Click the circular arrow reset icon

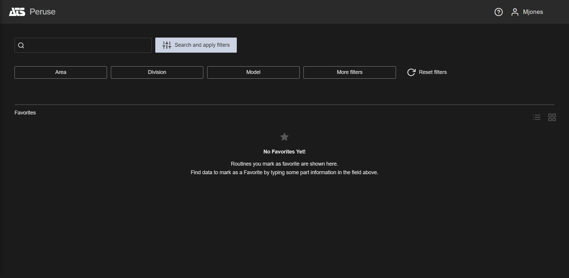(x=411, y=72)
